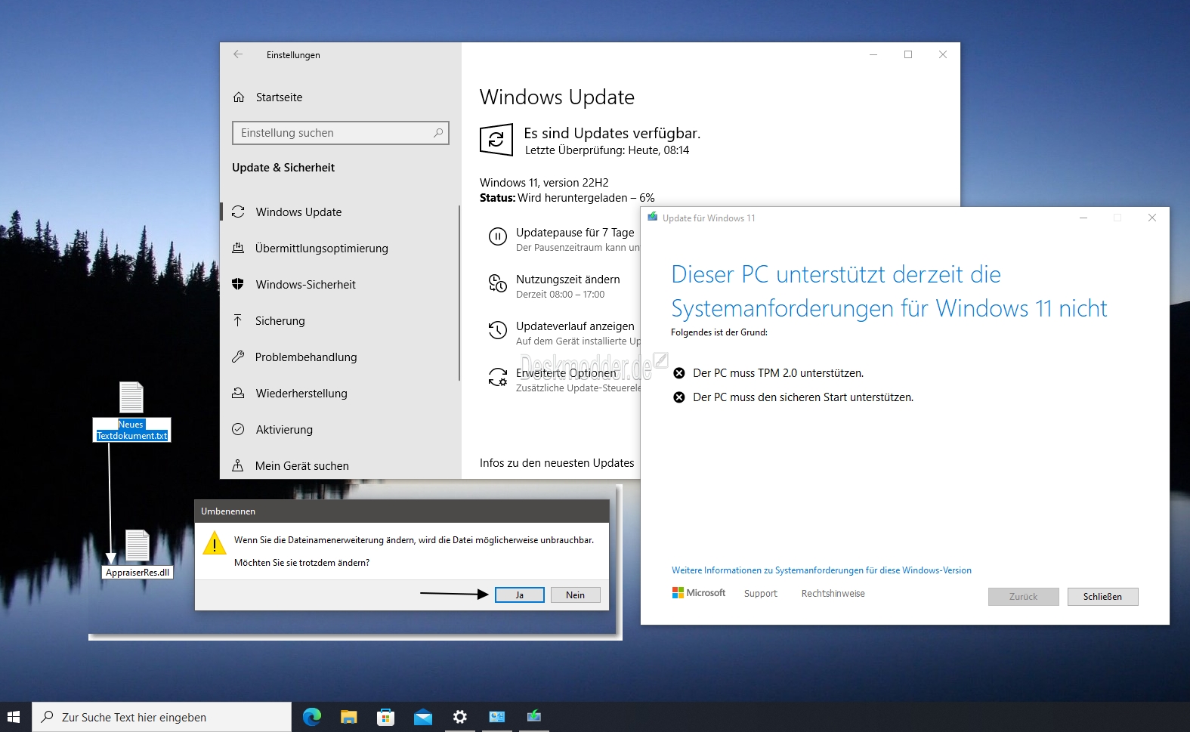This screenshot has height=732, width=1190.
Task: Click the history icon for Updateverlauf
Action: [x=498, y=330]
